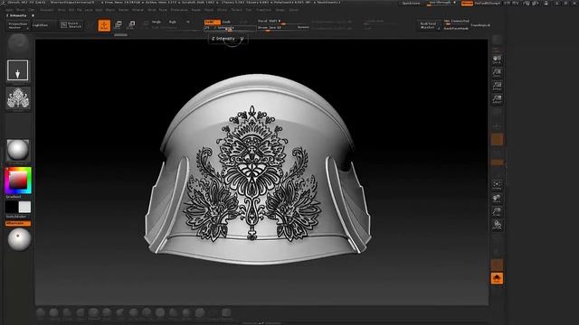Click the Scale view icon on right shelf

coord(497,212)
